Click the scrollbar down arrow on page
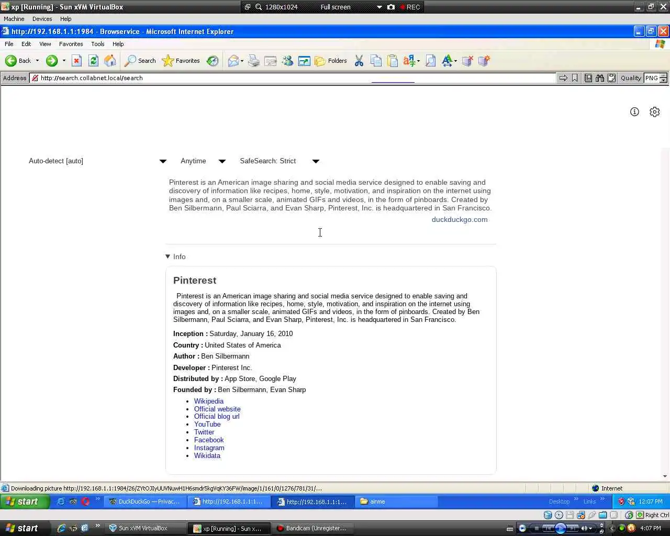This screenshot has height=536, width=670. click(x=665, y=476)
